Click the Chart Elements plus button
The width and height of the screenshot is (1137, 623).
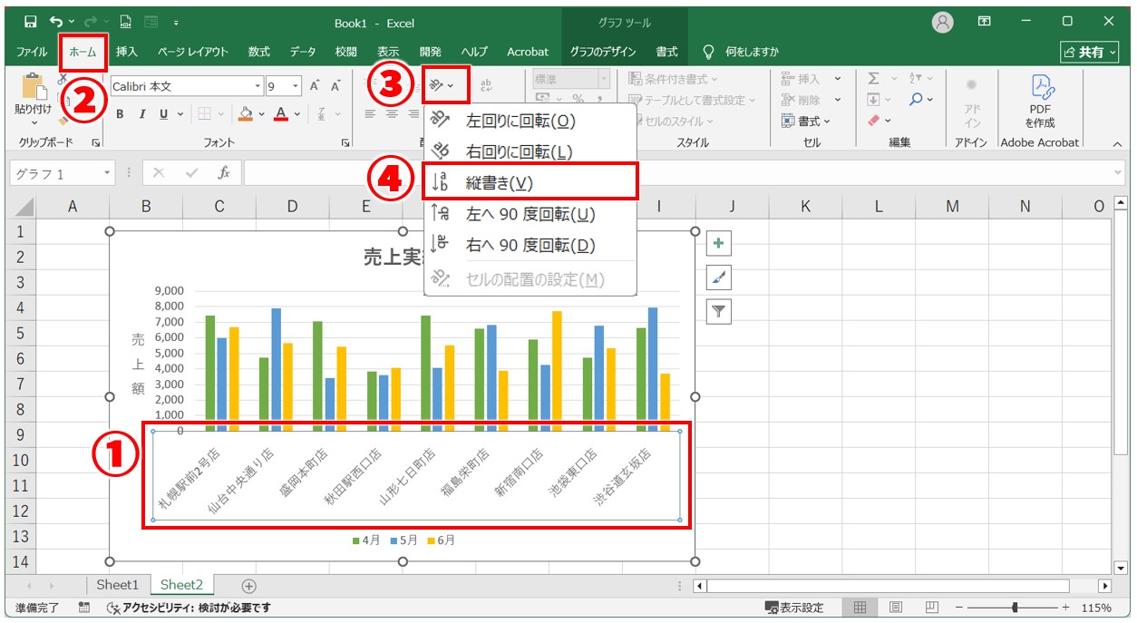click(x=718, y=243)
